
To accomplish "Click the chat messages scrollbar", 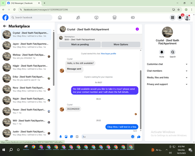I will [x=140, y=99].
